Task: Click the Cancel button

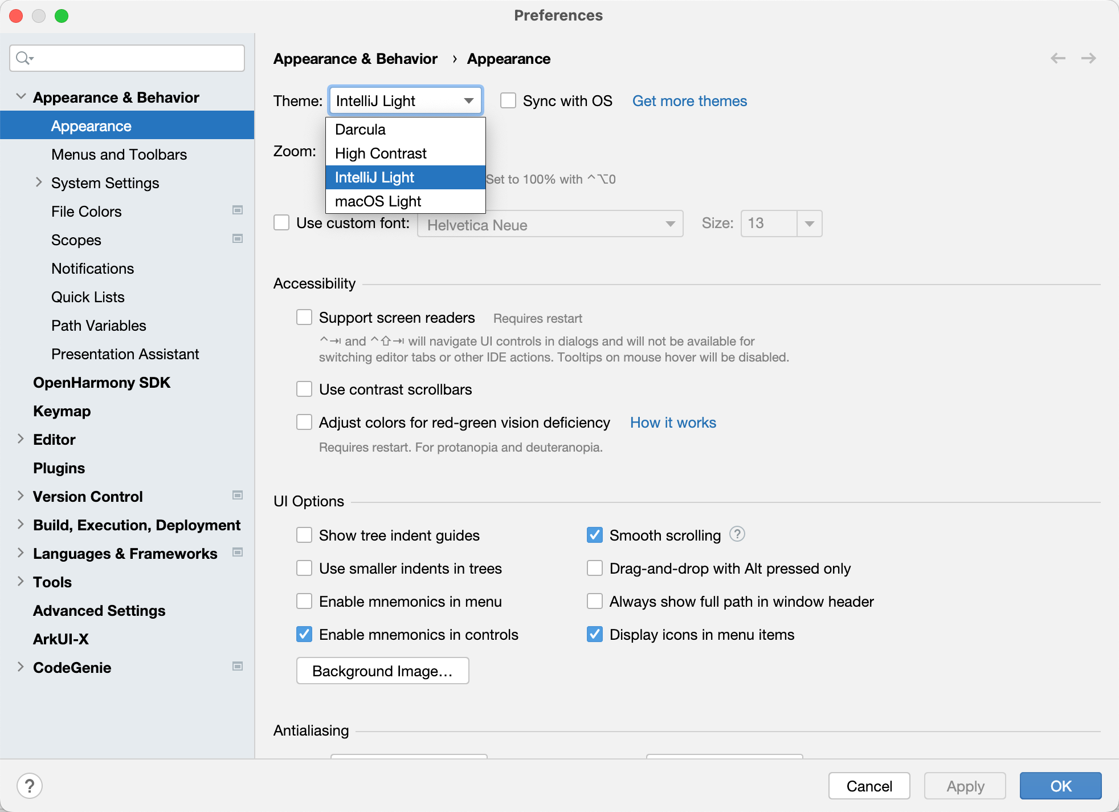Action: [x=869, y=786]
